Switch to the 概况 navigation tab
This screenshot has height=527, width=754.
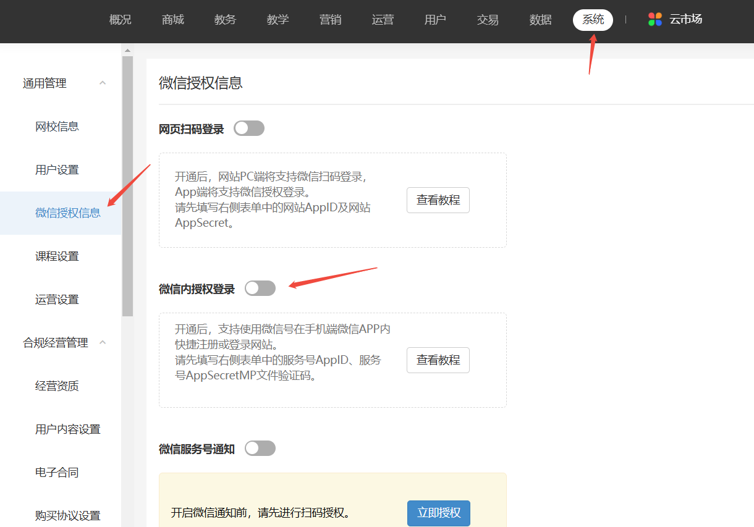(x=121, y=20)
